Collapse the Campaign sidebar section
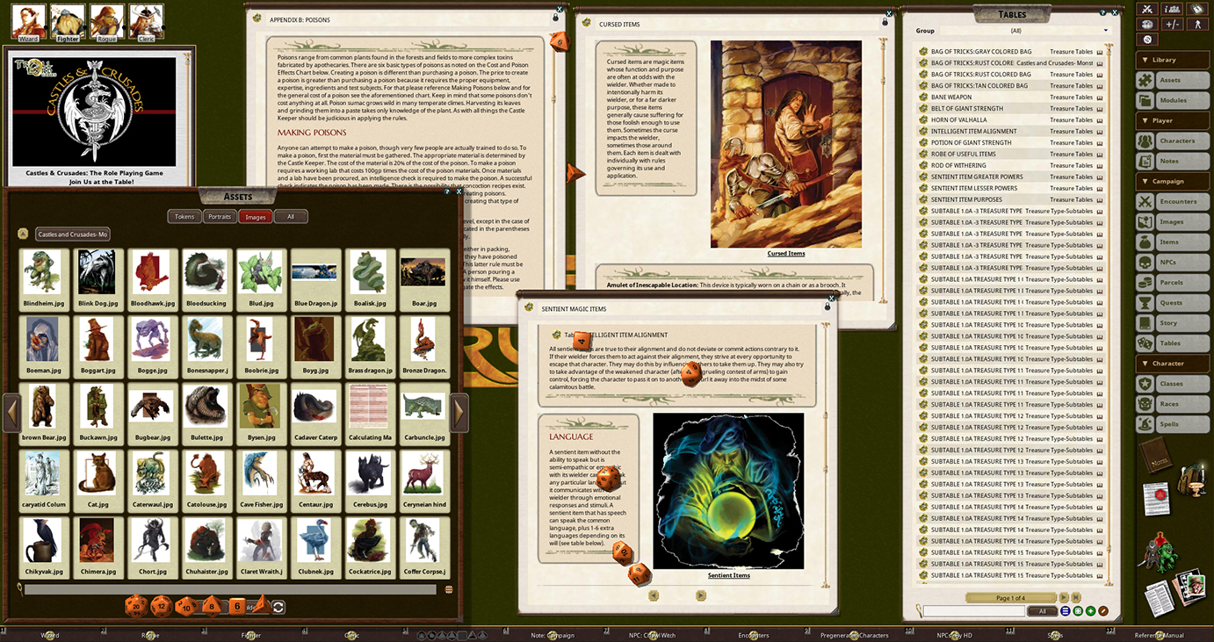This screenshot has height=642, width=1214. pos(1172,181)
